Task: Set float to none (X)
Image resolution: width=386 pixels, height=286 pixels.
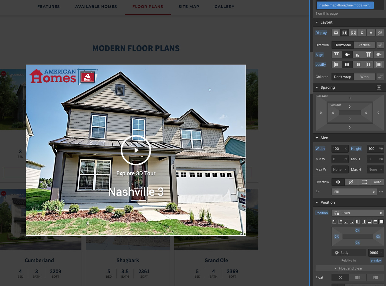Action: [340, 277]
